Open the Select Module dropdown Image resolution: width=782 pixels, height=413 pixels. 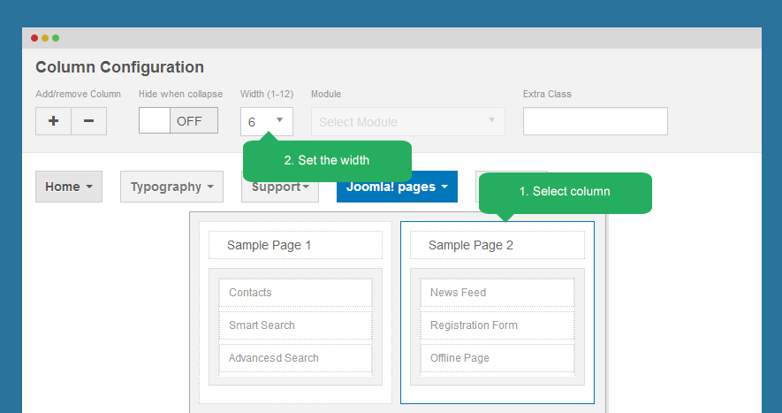tap(407, 122)
